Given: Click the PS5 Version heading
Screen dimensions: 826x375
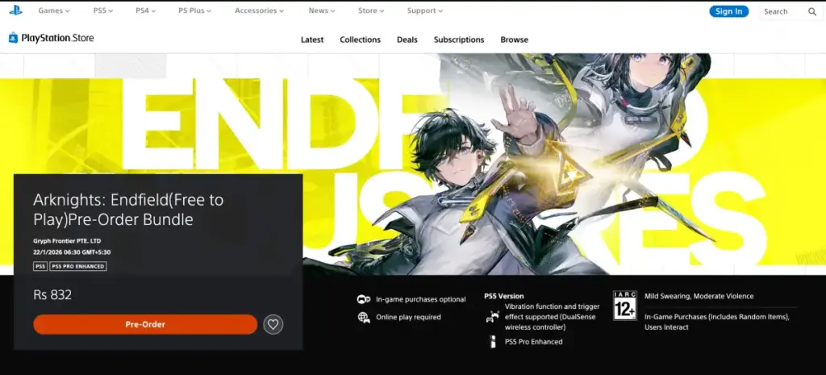Looking at the screenshot, I should tap(504, 296).
